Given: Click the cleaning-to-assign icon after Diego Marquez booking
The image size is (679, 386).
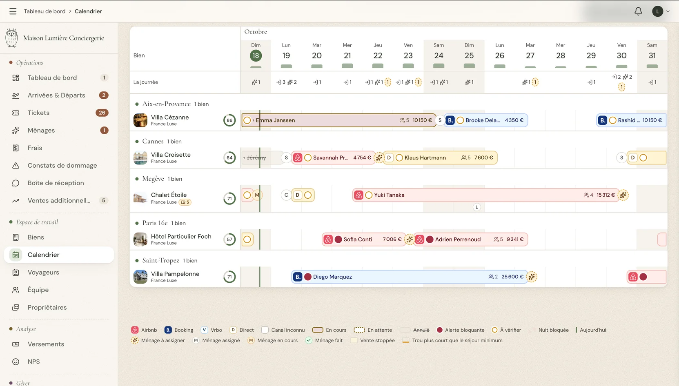Looking at the screenshot, I should (x=532, y=277).
